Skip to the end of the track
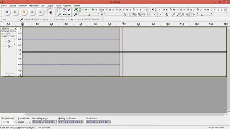 tap(41, 12)
